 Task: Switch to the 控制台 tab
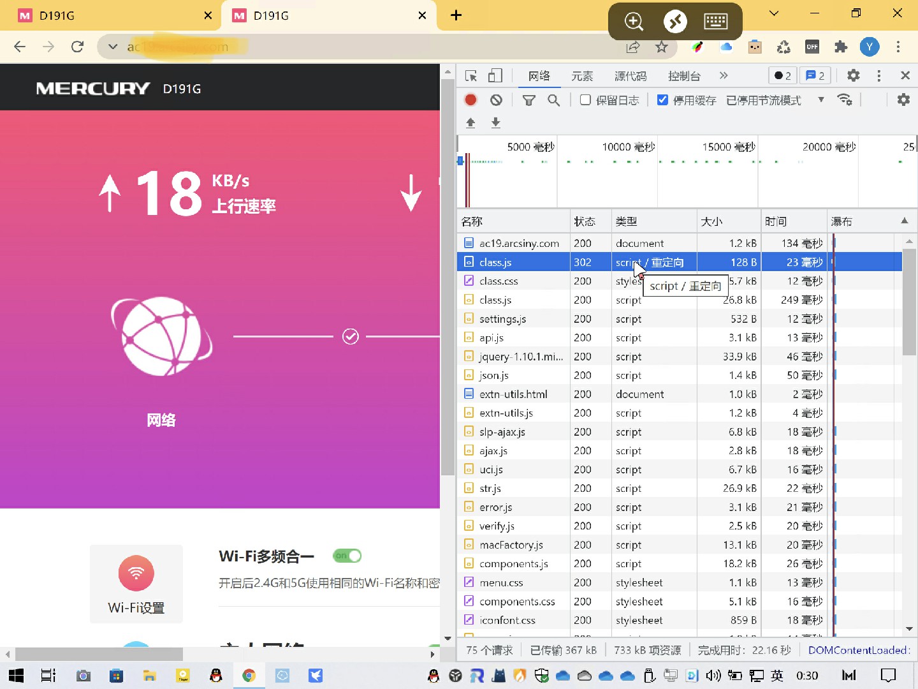click(x=683, y=76)
